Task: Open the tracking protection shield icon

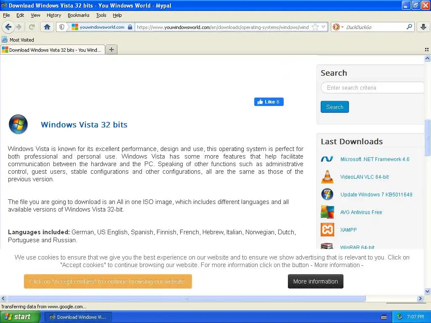Action: coord(62,27)
